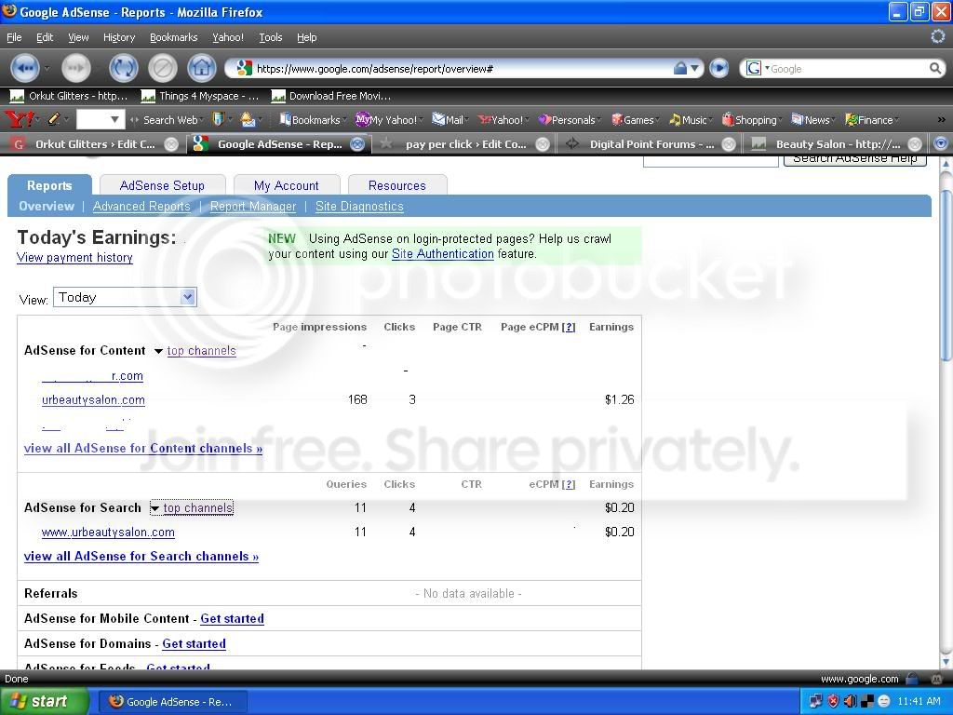
Task: Reload the page using the refresh icon
Action: click(124, 68)
